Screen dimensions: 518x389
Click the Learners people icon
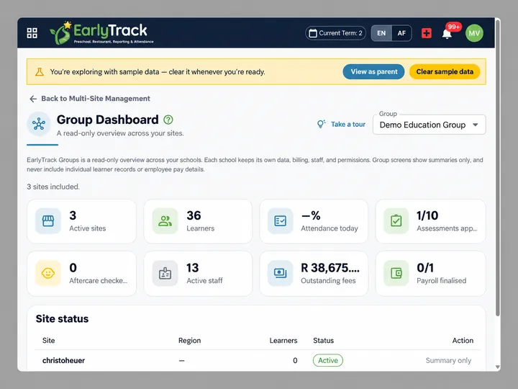point(165,221)
